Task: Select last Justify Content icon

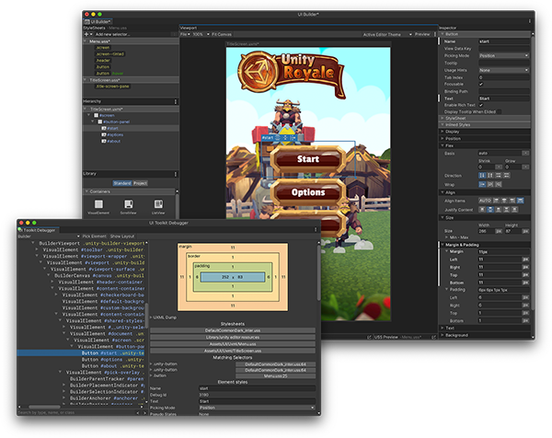Action: point(514,209)
